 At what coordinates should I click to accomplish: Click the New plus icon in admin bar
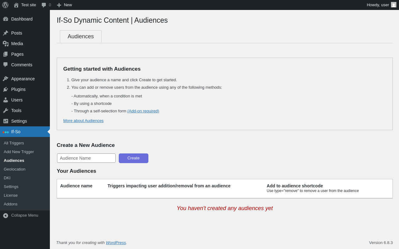tap(59, 5)
